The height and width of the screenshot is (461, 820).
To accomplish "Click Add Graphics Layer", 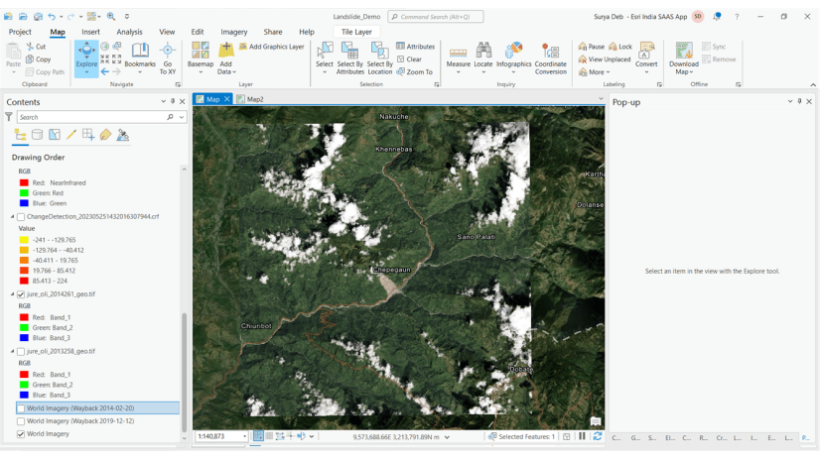I will 271,47.
